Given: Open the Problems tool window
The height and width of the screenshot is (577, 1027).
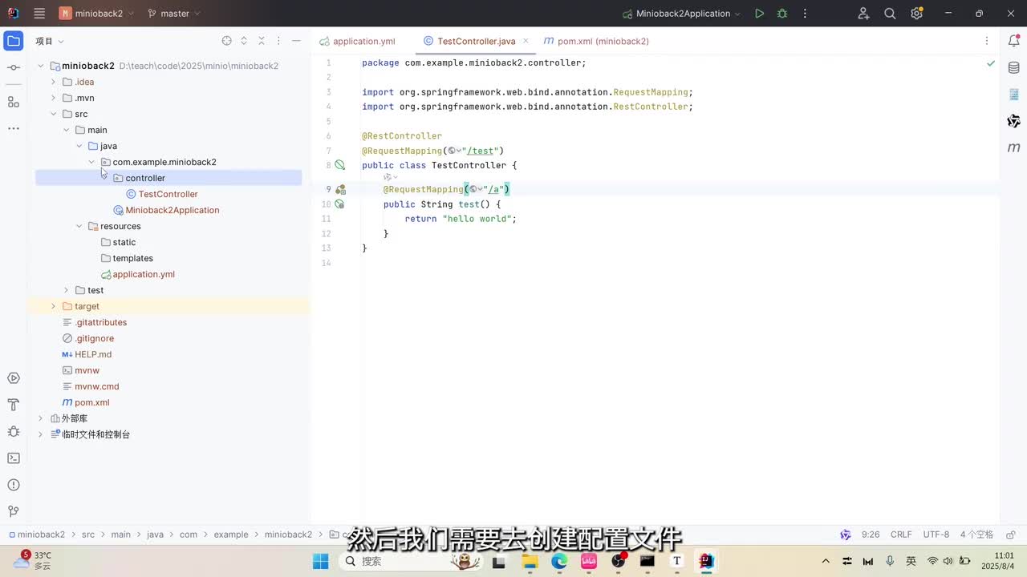Looking at the screenshot, I should click(x=14, y=485).
